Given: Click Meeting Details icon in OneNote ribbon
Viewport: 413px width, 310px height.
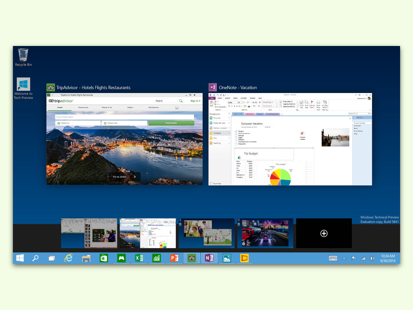Looking at the screenshot, I should click(x=325, y=105).
